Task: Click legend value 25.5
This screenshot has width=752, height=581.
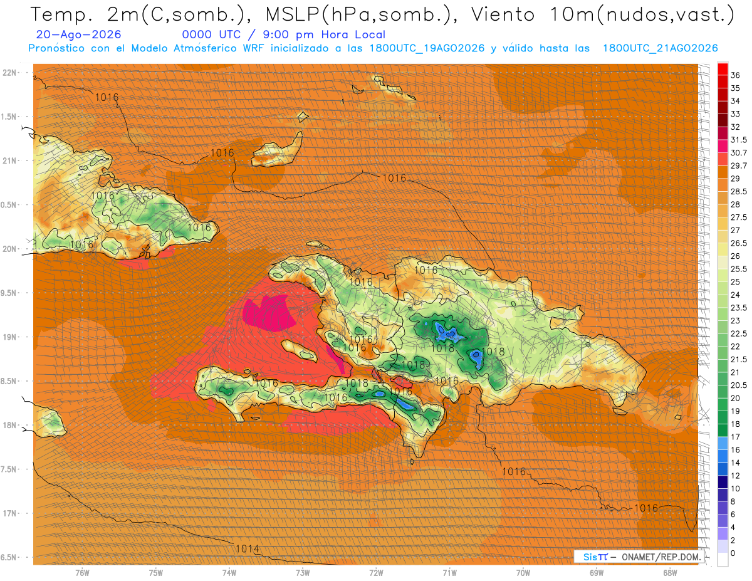Action: pyautogui.click(x=739, y=269)
